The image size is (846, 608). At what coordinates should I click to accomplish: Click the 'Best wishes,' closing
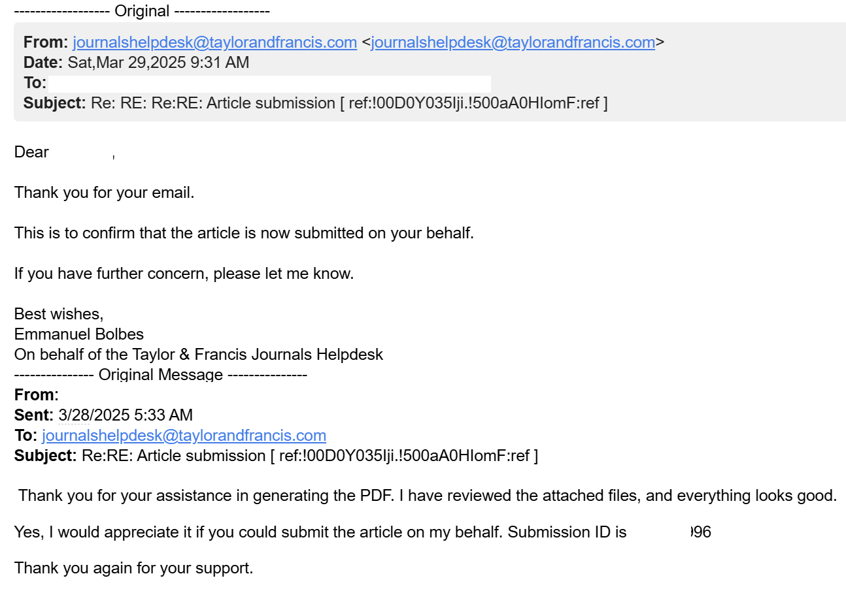click(x=59, y=314)
